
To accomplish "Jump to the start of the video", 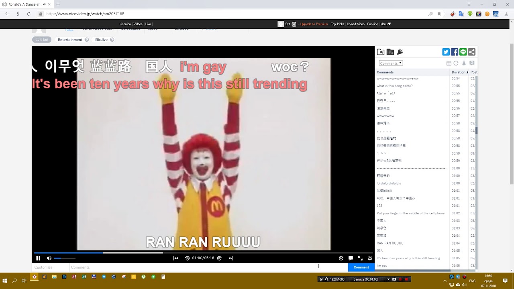I will (175, 258).
